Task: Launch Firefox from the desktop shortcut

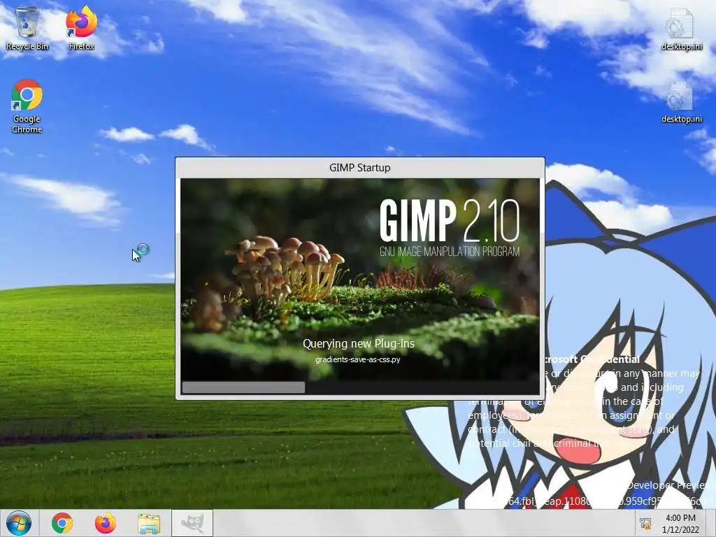Action: coord(81,27)
